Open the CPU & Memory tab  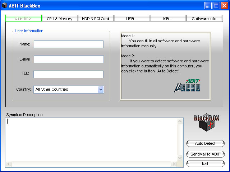60,18
